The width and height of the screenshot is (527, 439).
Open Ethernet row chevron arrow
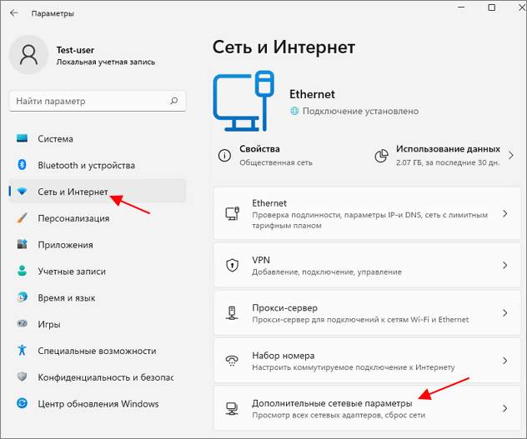(504, 213)
